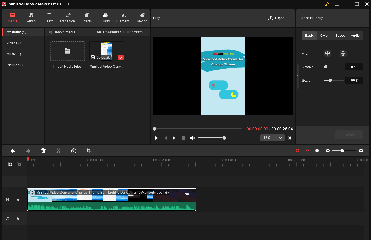
Task: Open the 16:9 aspect ratio dropdown
Action: (x=272, y=138)
